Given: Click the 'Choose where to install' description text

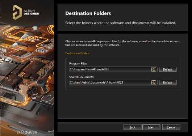Looking at the screenshot, I should click(122, 43).
